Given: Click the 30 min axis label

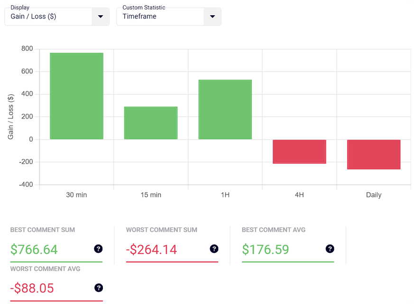Looking at the screenshot, I should pos(76,195).
